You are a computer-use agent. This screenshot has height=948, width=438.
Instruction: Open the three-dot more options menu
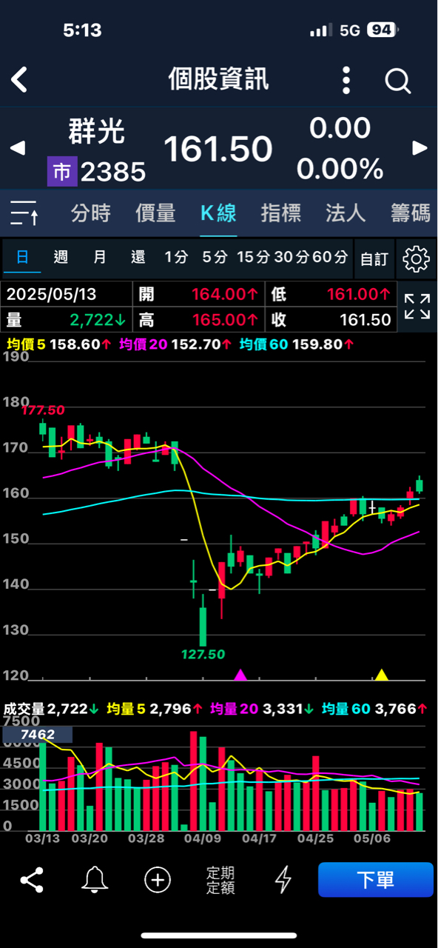coord(346,80)
